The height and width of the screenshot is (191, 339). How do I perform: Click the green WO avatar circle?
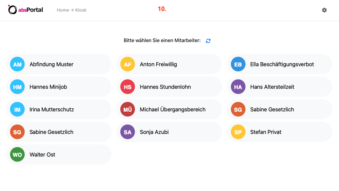[x=17, y=154]
